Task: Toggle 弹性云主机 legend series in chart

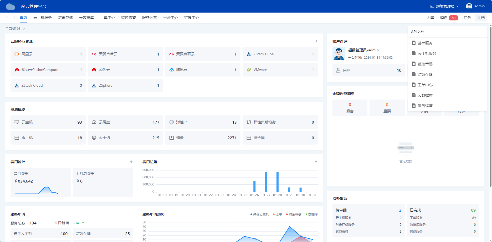Action: [x=260, y=214]
